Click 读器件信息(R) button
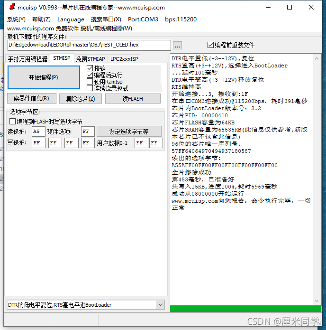The image size is (326, 330). (31, 98)
